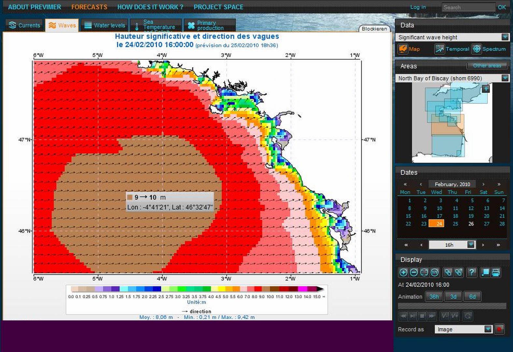This screenshot has width=513, height=352.
Task: Select the Spectrum view icon
Action: pyautogui.click(x=477, y=49)
